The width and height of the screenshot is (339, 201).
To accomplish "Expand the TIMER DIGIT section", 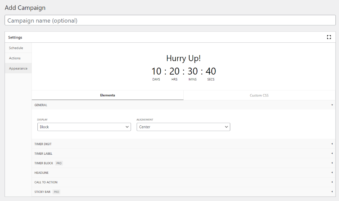I will 184,144.
